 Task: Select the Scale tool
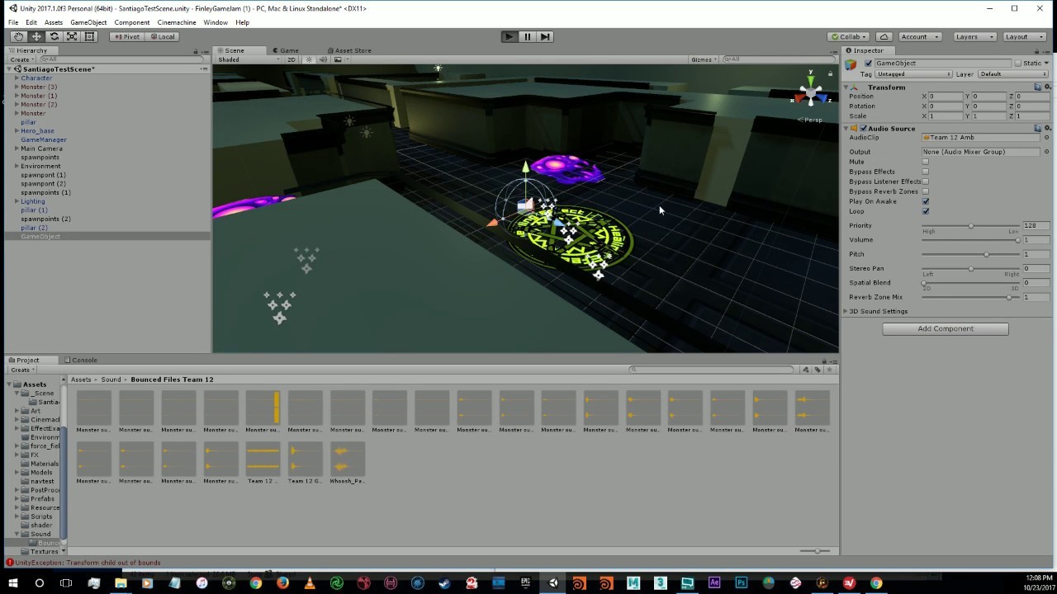coord(71,36)
